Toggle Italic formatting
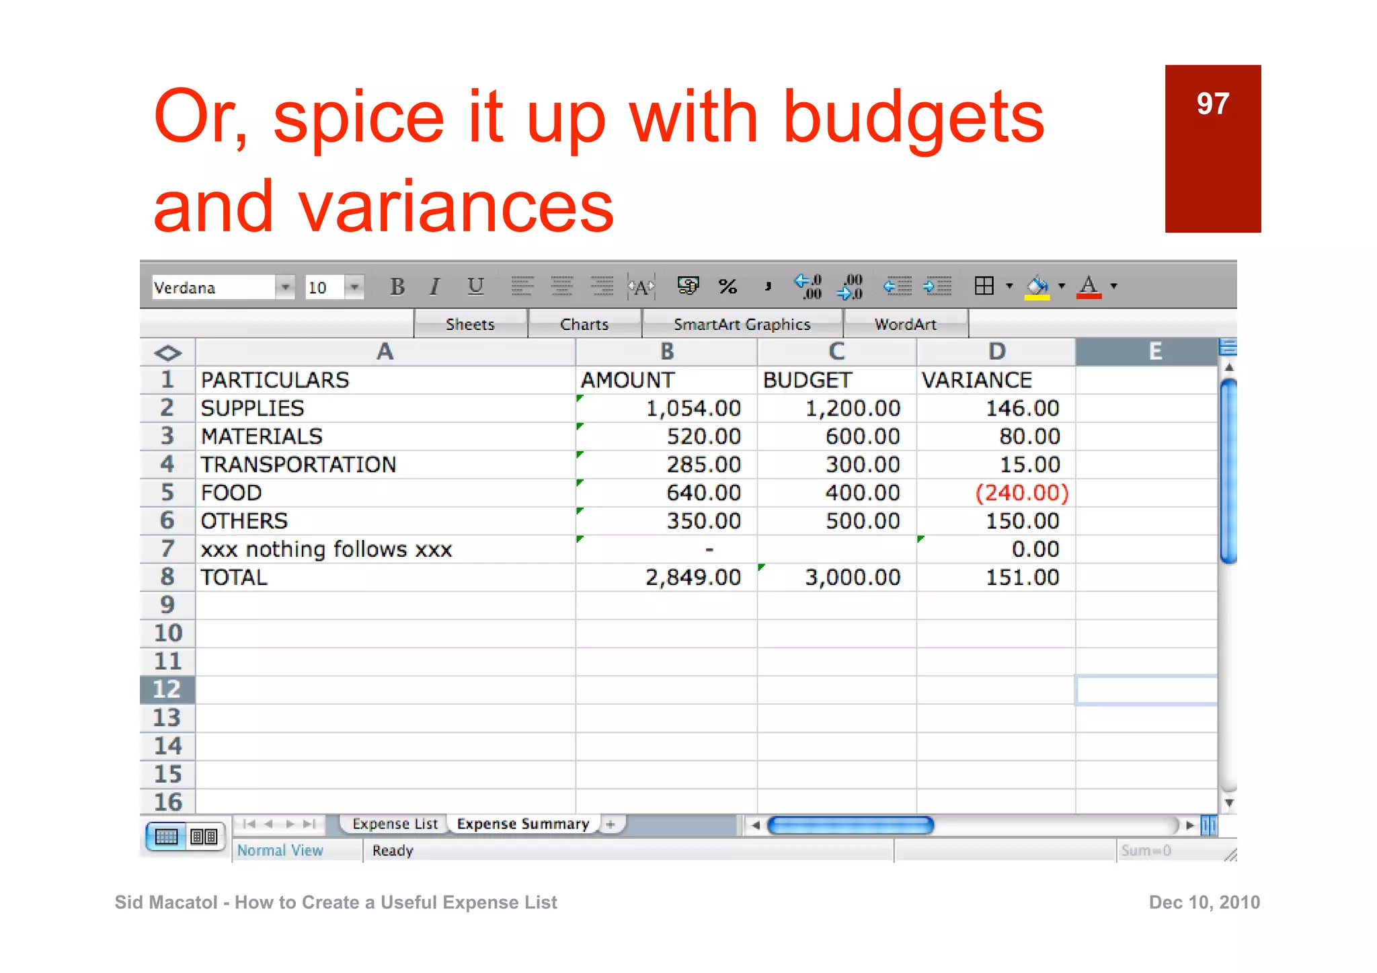 point(435,287)
